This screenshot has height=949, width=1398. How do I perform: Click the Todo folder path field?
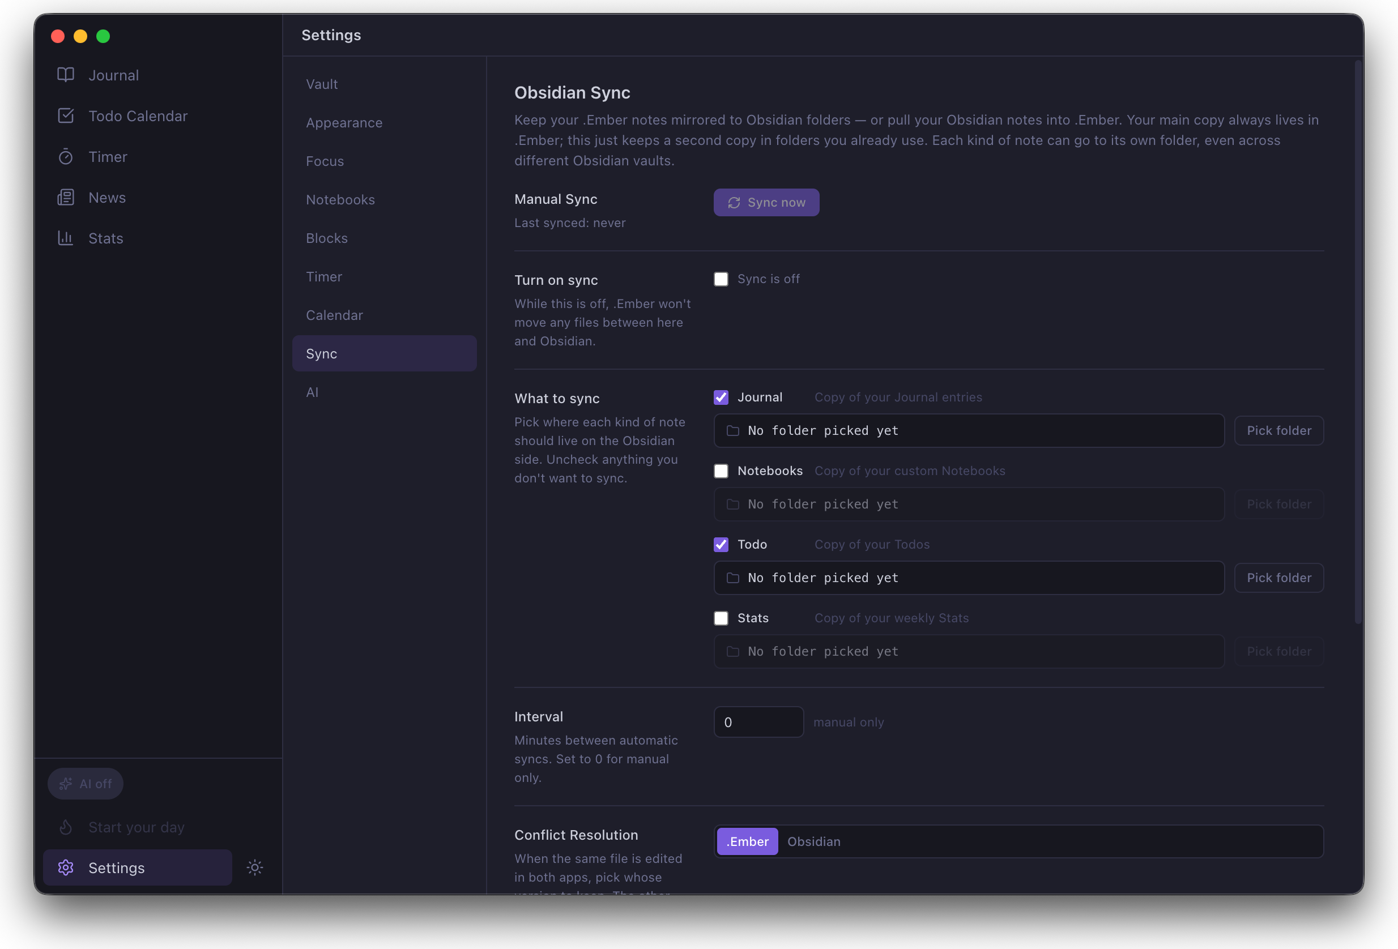tap(969, 578)
